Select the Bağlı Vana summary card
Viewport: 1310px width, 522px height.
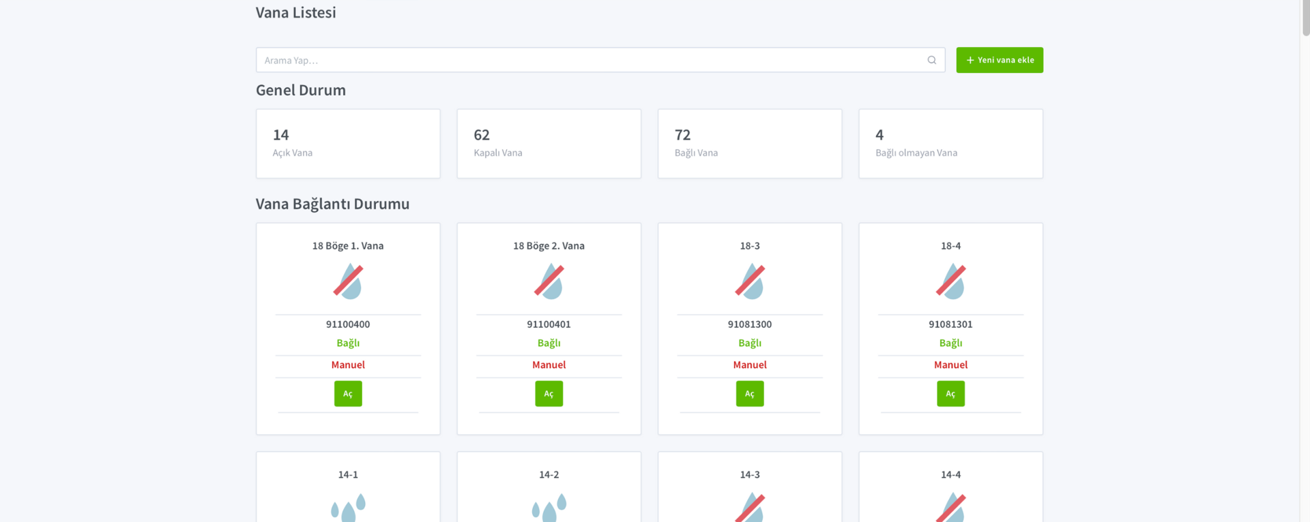[749, 144]
